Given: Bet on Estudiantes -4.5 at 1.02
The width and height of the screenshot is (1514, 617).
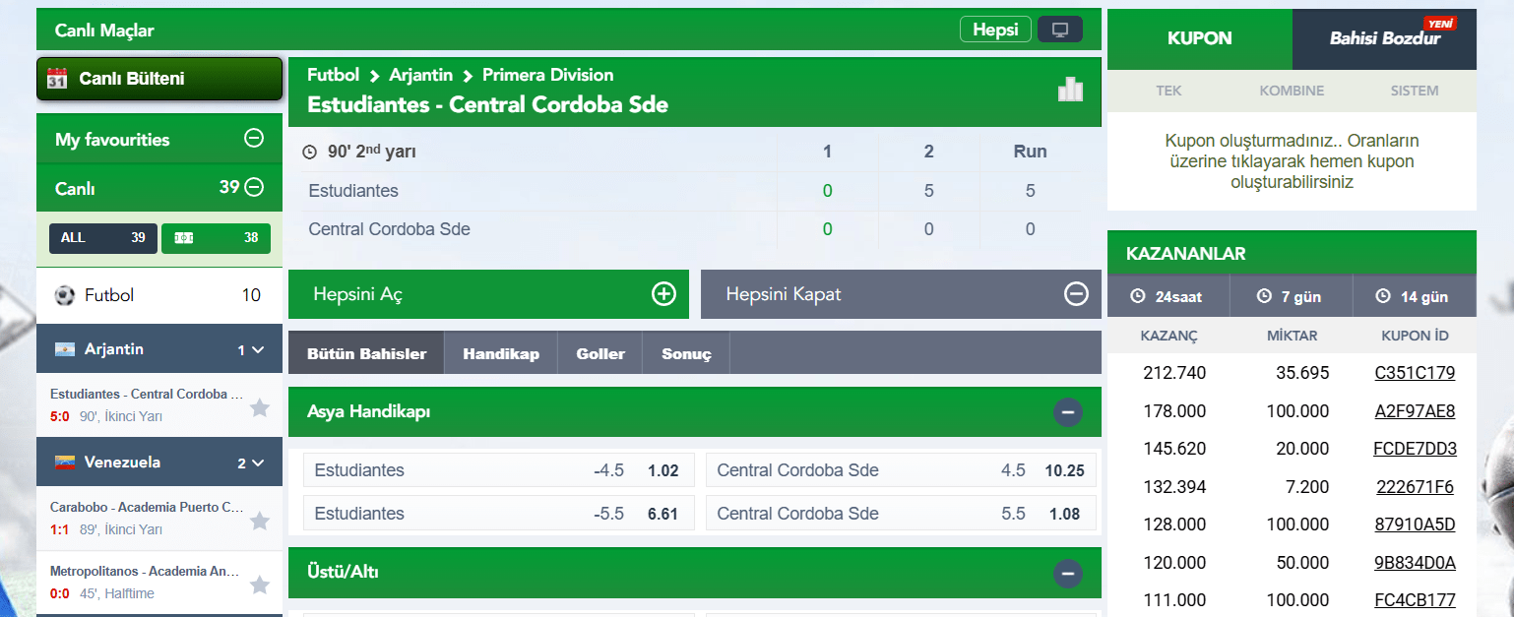Looking at the screenshot, I should [x=499, y=470].
